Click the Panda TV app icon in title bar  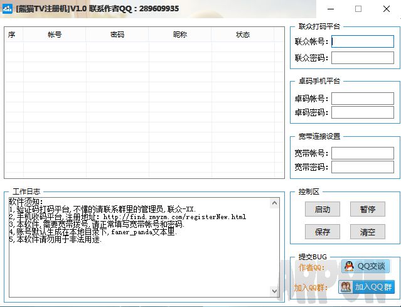pyautogui.click(x=8, y=9)
